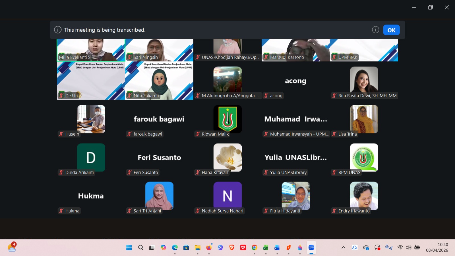Viewport: 455px width, 256px height.
Task: Open File Explorer from the taskbar
Action: 198,247
